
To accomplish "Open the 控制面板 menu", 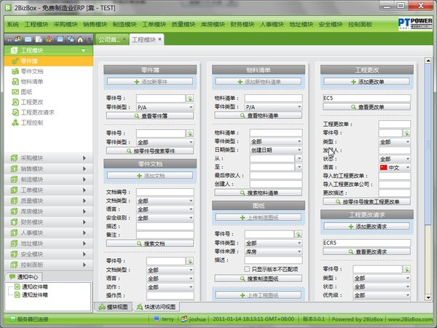I will click(x=360, y=25).
